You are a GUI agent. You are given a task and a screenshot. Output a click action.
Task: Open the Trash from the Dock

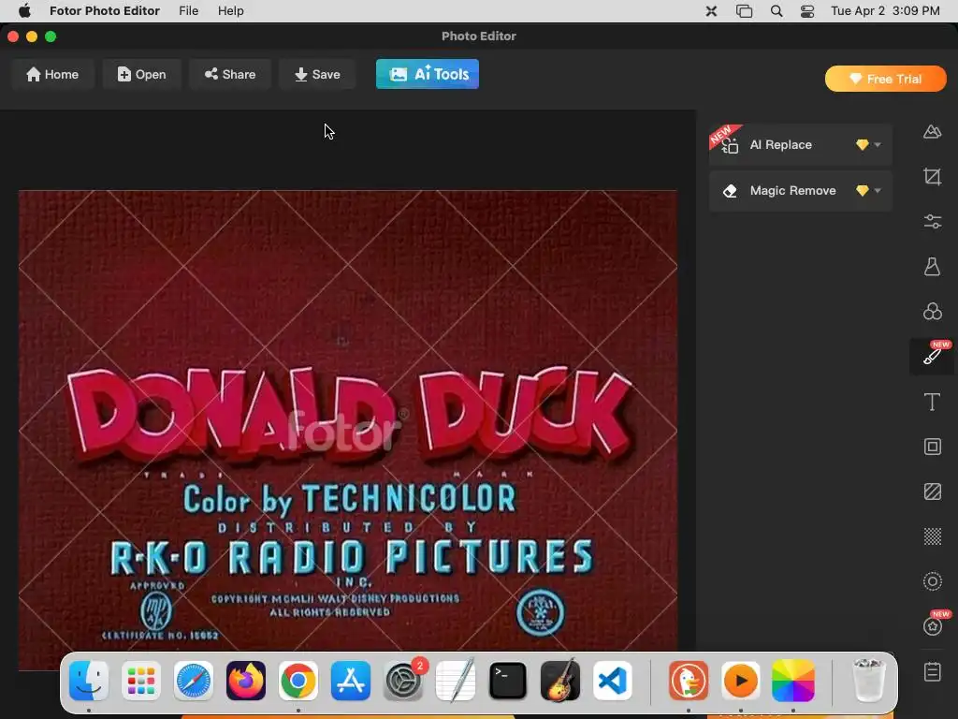point(869,681)
